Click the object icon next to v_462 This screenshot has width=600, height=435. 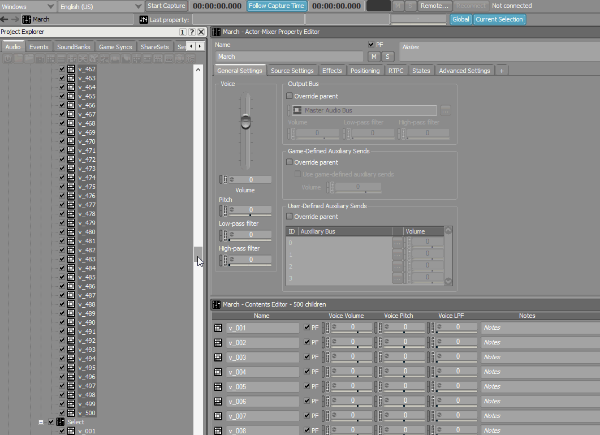pos(71,69)
